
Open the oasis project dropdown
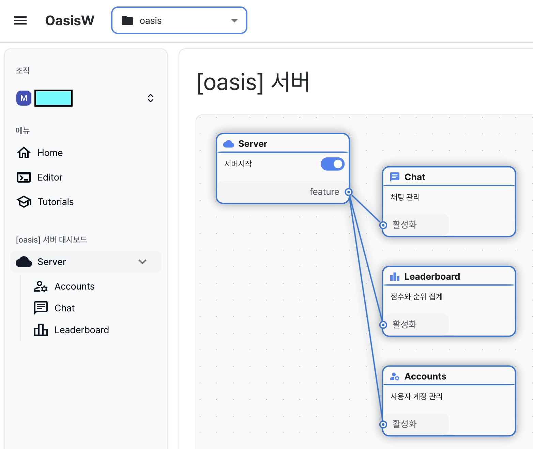click(179, 20)
